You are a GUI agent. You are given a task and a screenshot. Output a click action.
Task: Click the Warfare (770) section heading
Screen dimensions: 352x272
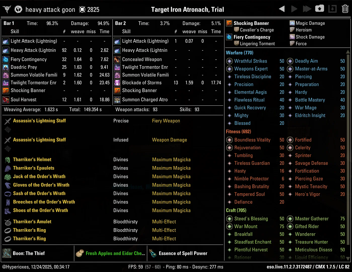pos(239,53)
